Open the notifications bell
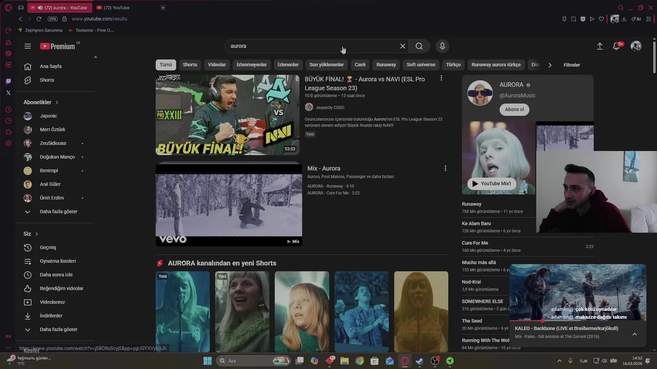 [x=616, y=46]
